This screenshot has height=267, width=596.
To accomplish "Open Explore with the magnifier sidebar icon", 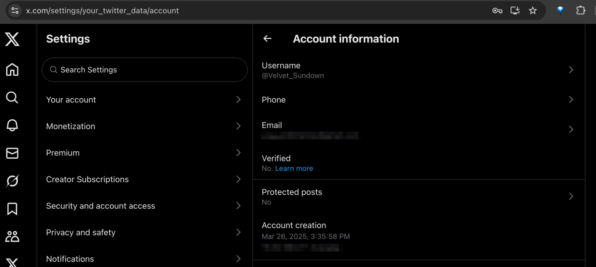I will point(12,98).
